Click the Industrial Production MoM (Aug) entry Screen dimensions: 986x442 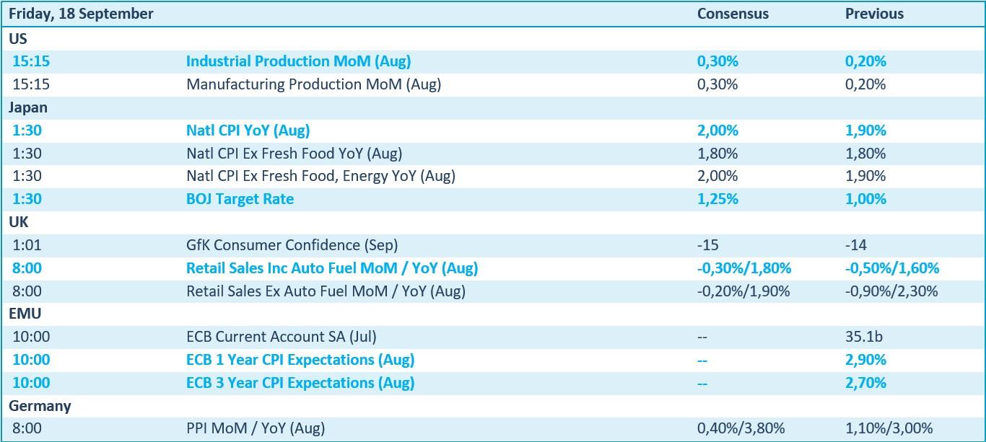tap(298, 61)
